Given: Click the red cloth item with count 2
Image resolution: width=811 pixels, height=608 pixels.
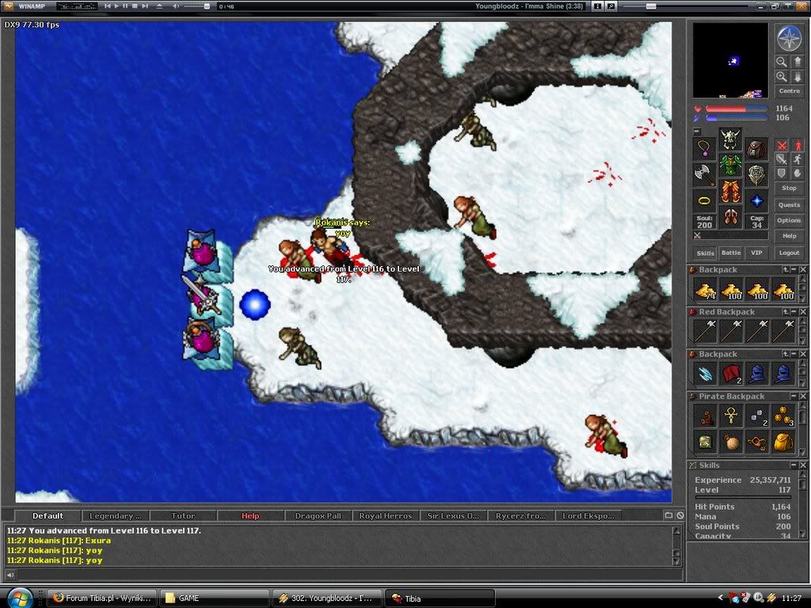Looking at the screenshot, I should [x=731, y=374].
